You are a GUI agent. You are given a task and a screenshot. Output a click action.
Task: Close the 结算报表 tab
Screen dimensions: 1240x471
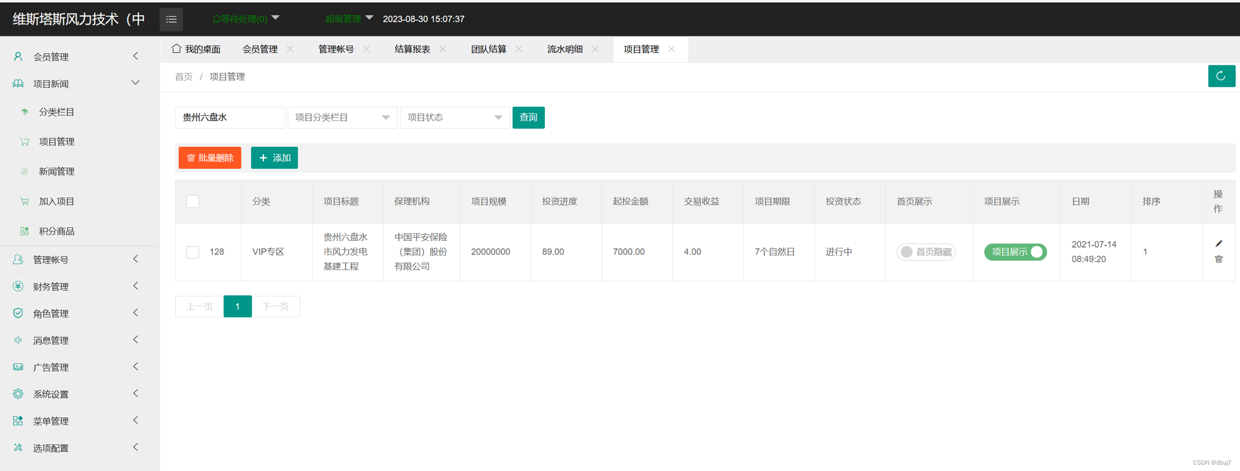[443, 49]
